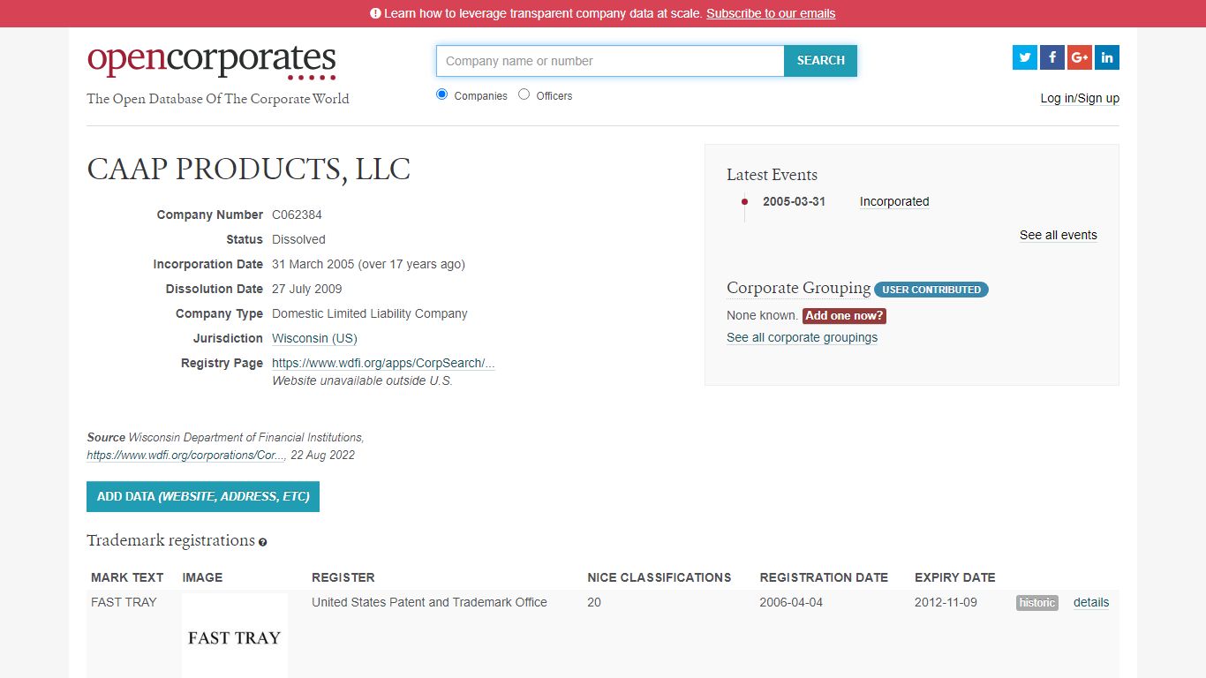Click the FAST TRAY mark text cell
This screenshot has width=1206, height=678.
click(x=124, y=602)
